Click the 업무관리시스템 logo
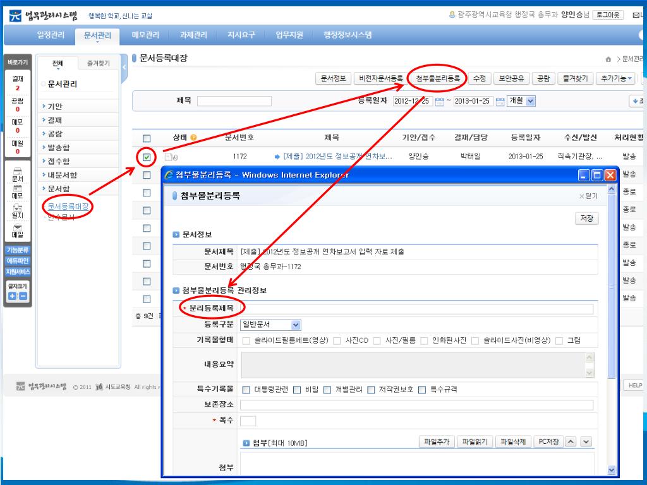 tap(44, 16)
